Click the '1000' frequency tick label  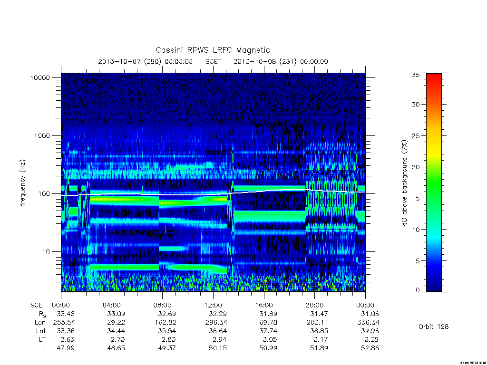[x=42, y=135]
